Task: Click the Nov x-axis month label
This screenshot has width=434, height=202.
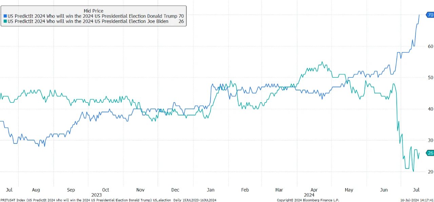Action: click(x=140, y=190)
